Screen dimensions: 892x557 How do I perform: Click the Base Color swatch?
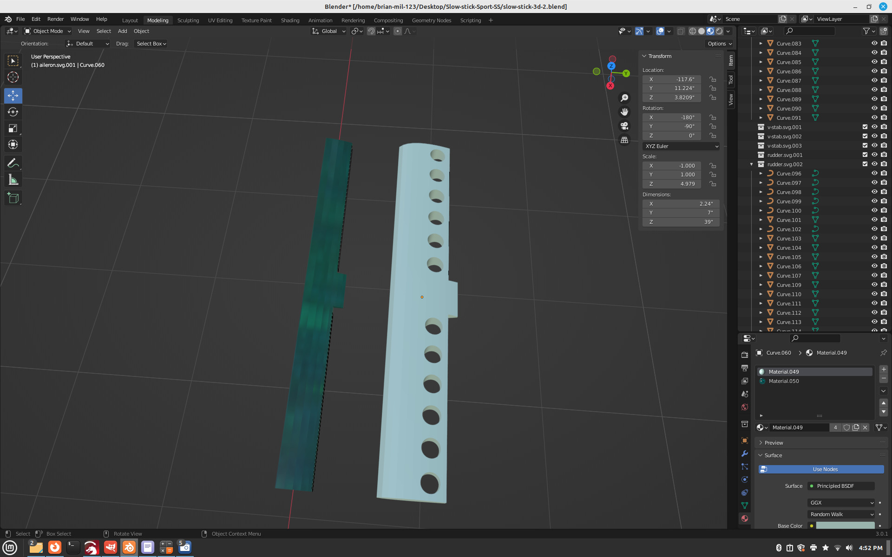pyautogui.click(x=845, y=525)
